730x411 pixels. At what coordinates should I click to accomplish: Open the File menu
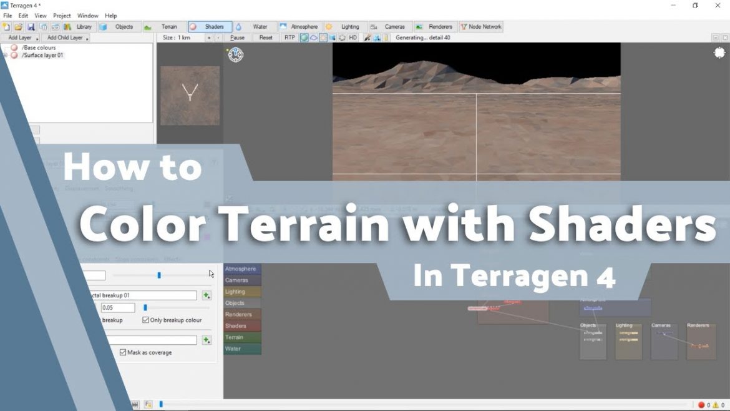7,15
